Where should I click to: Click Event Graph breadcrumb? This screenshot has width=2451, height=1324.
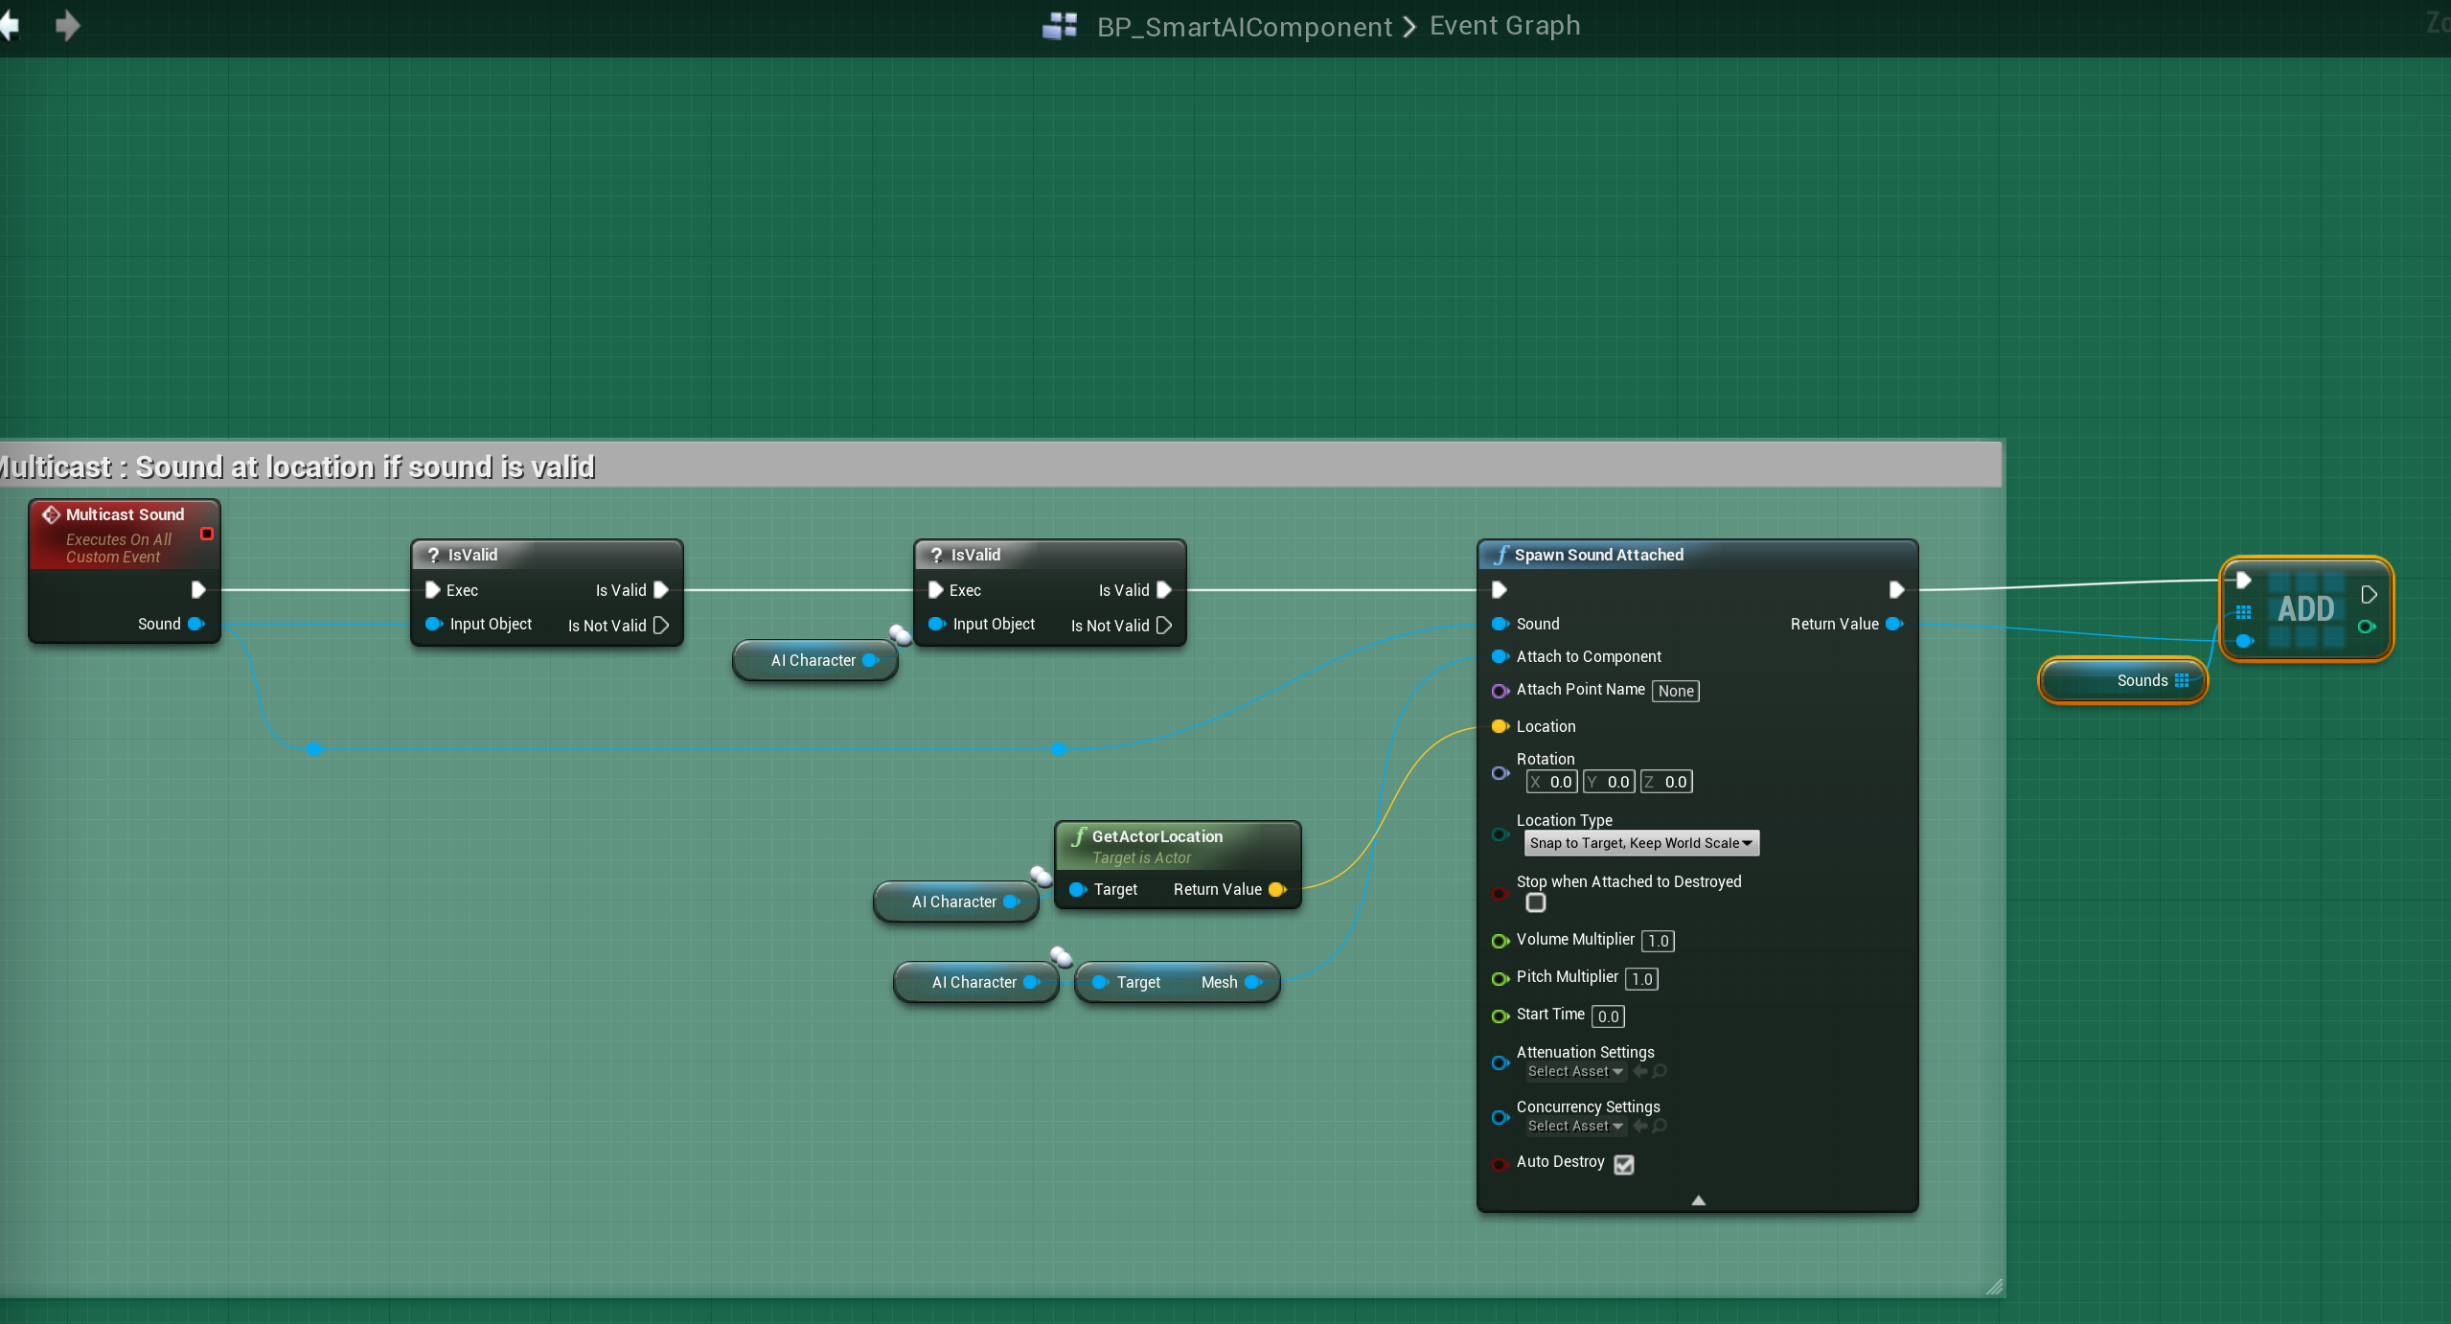coord(1504,26)
